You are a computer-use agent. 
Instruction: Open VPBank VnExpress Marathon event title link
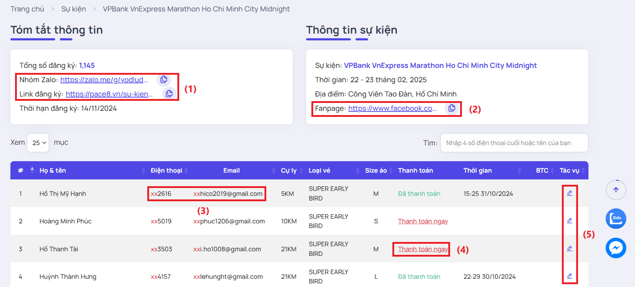440,65
